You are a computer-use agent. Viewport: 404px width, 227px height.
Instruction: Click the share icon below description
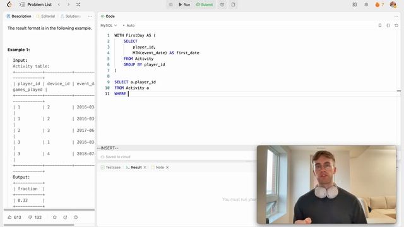[65, 217]
